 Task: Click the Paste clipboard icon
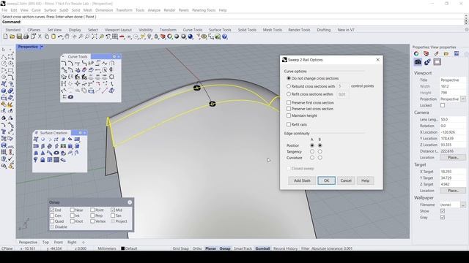click(x=53, y=37)
